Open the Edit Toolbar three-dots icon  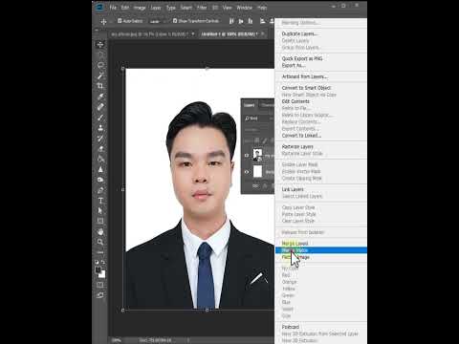pos(100,252)
